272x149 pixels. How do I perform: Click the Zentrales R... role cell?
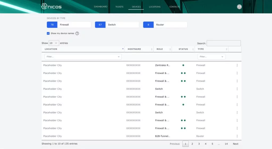click(163, 65)
